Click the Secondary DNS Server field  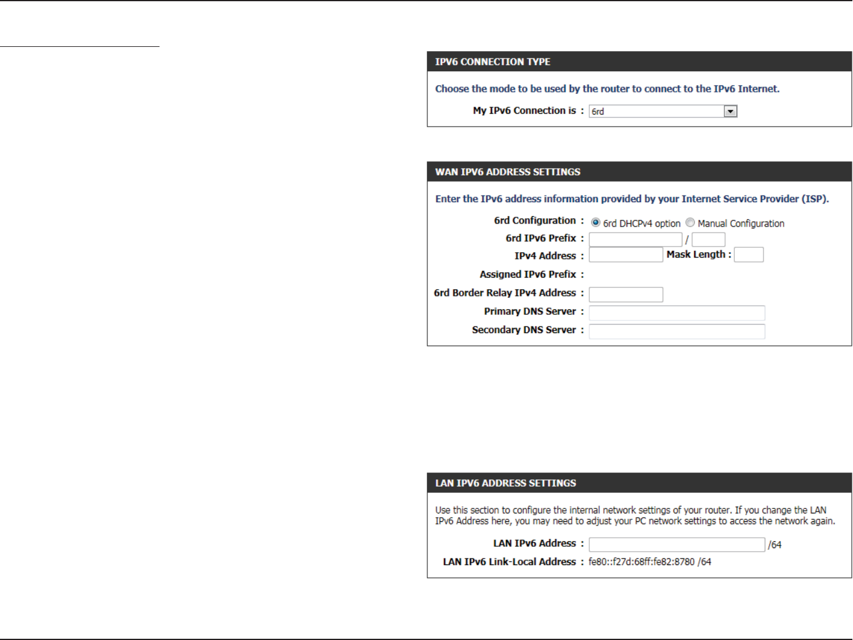tap(677, 331)
